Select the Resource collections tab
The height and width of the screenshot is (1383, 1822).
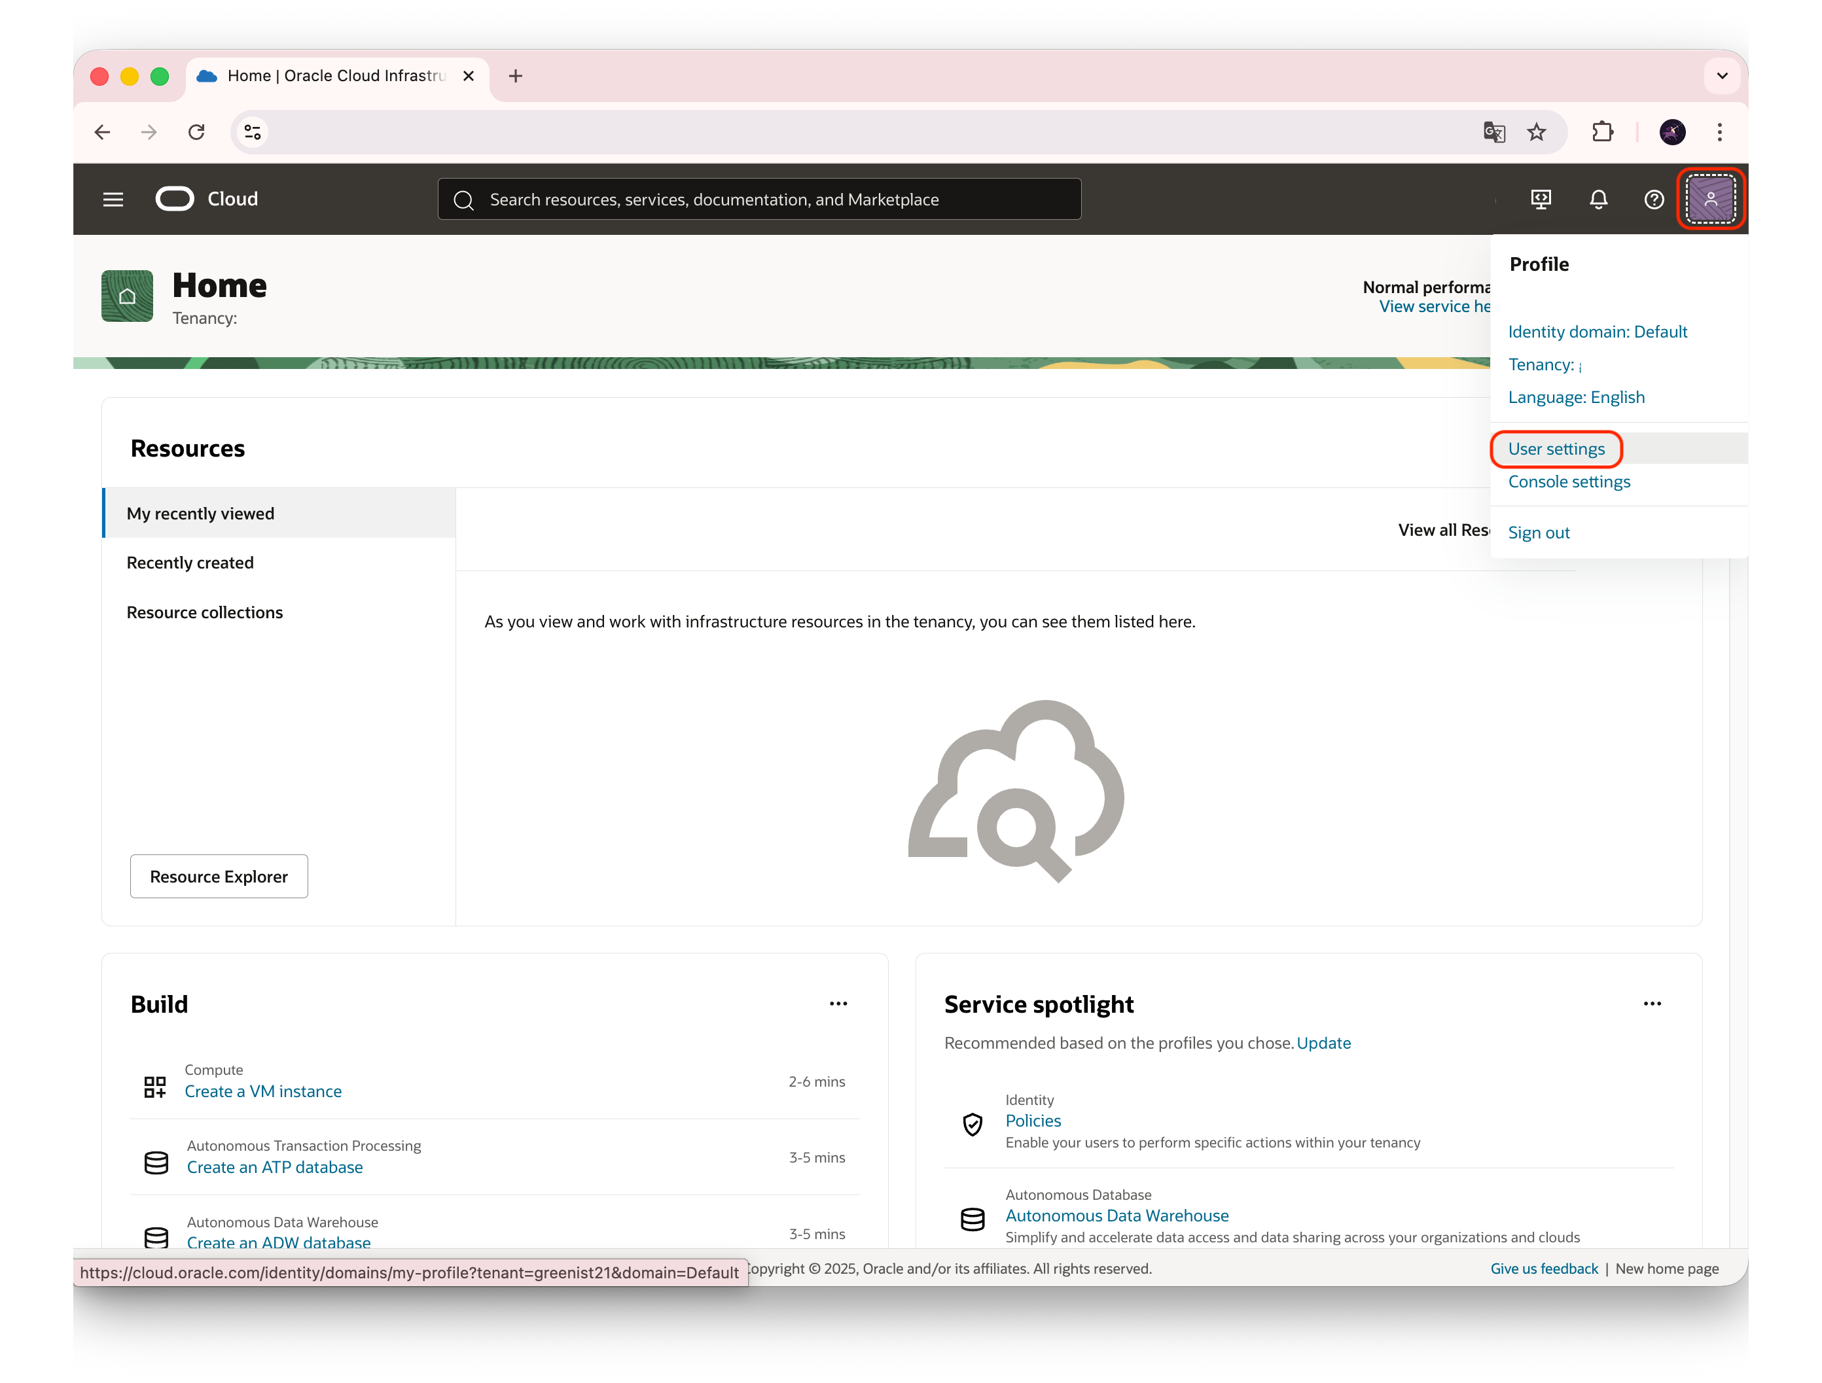coord(204,612)
